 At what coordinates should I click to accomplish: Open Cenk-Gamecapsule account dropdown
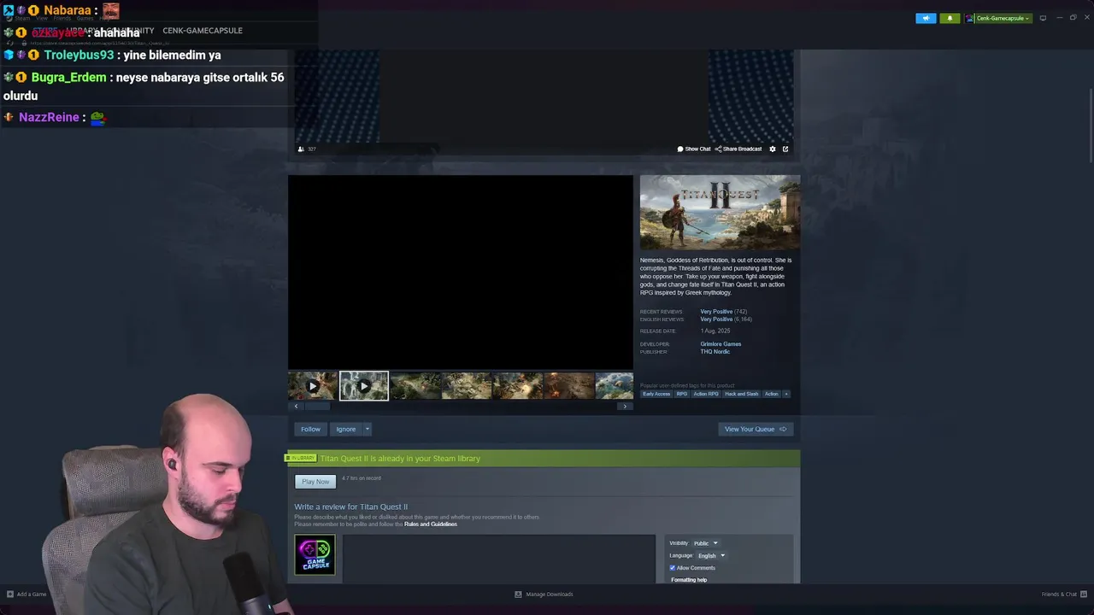(x=1003, y=18)
